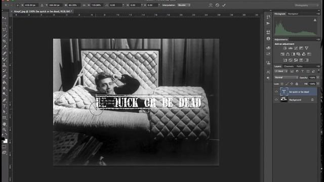The height and width of the screenshot is (182, 324).
Task: Hide the Background layer
Action: point(276,100)
